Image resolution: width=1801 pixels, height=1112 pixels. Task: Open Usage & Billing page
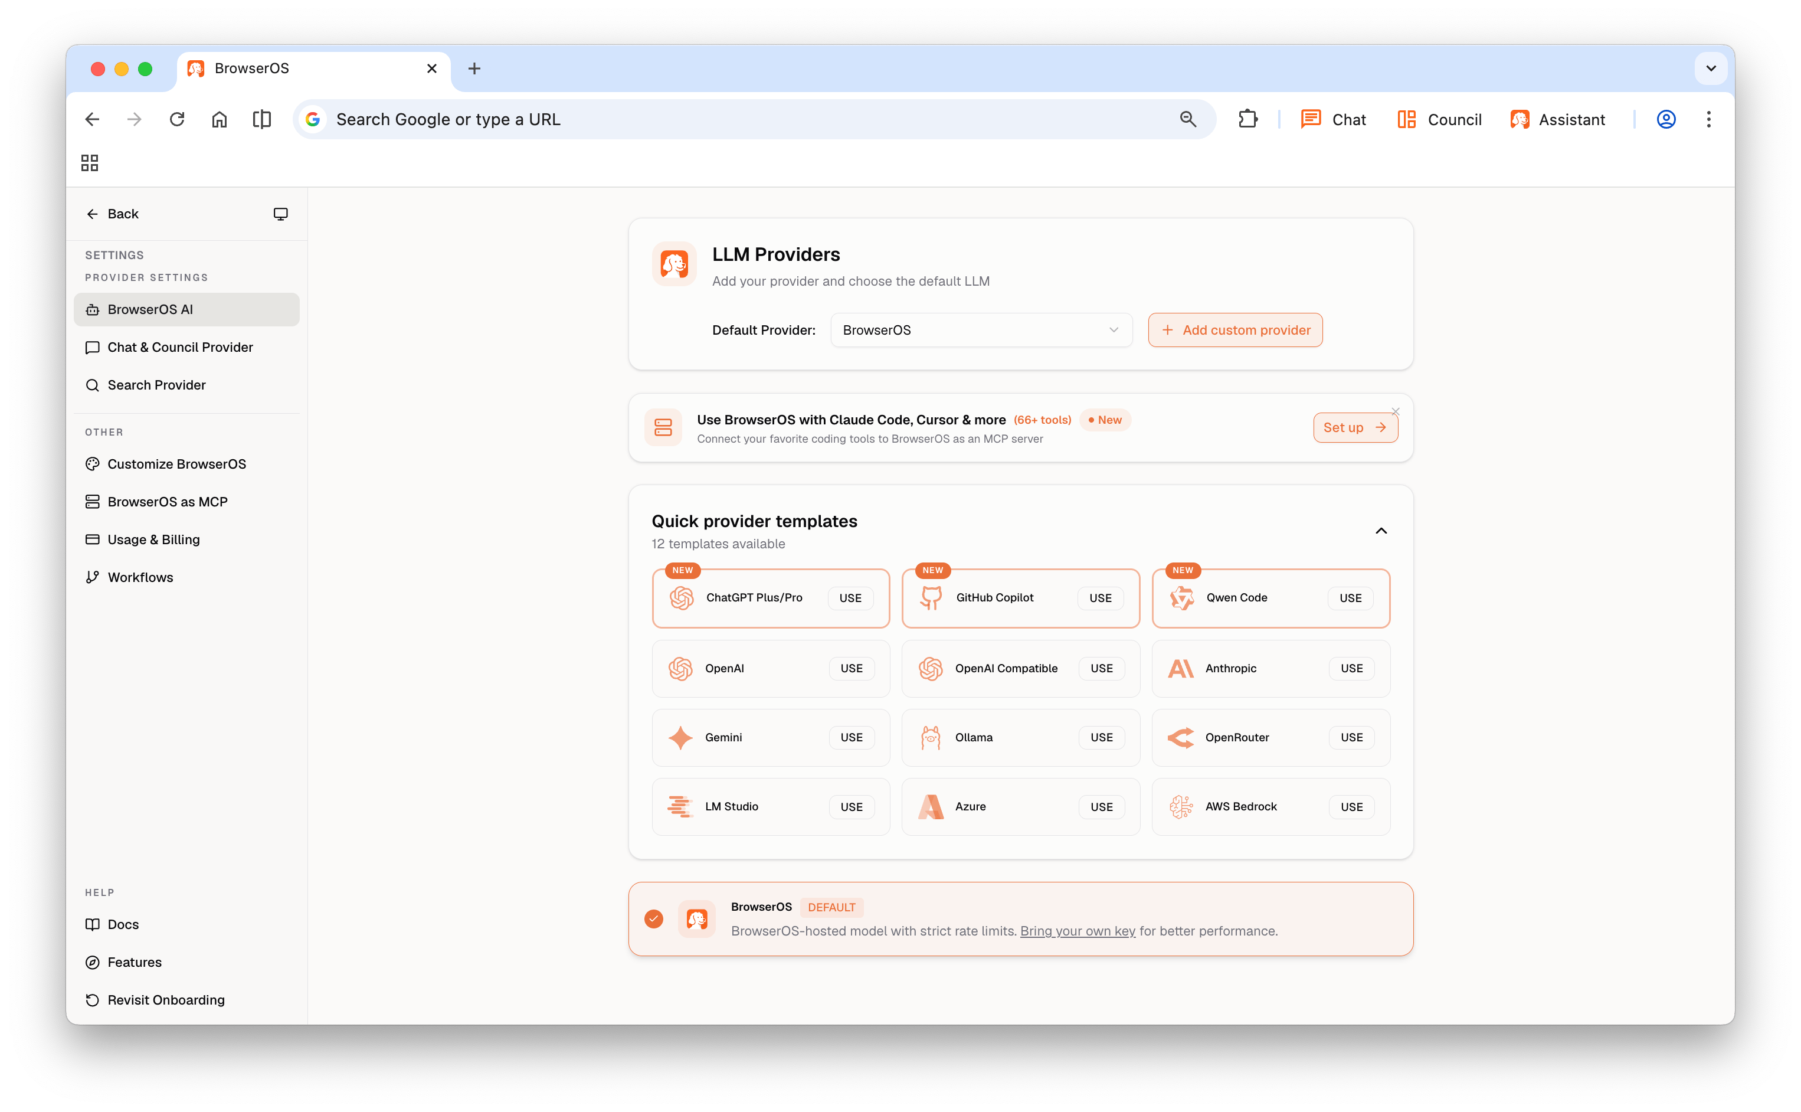pyautogui.click(x=186, y=540)
